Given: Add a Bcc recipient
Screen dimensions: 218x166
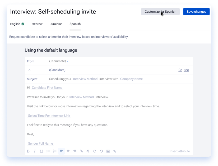Looking at the screenshot, I should [x=186, y=70].
